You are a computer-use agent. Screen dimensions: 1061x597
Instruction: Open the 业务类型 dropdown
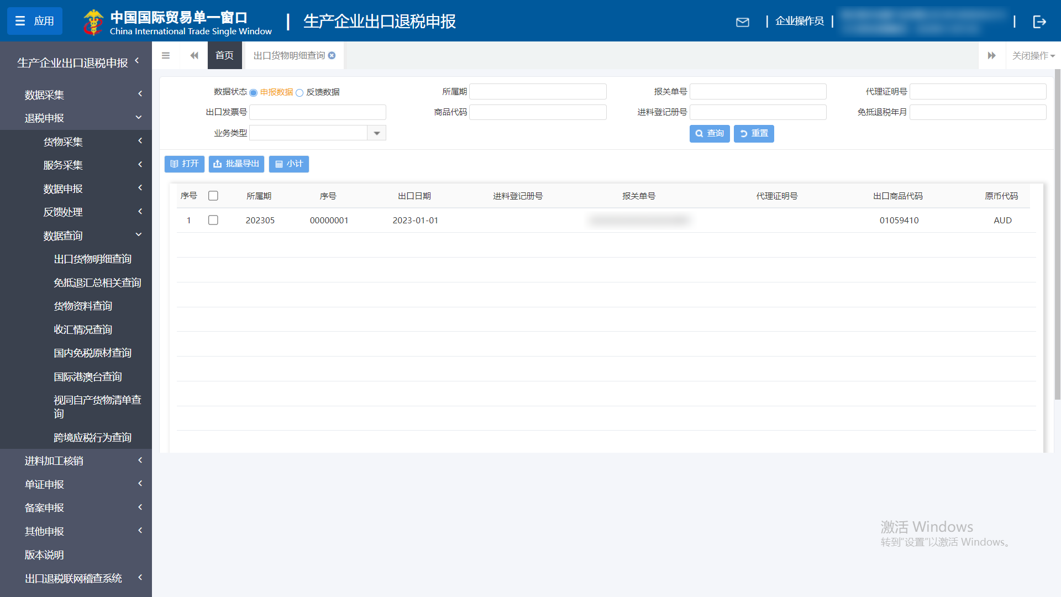click(x=376, y=133)
